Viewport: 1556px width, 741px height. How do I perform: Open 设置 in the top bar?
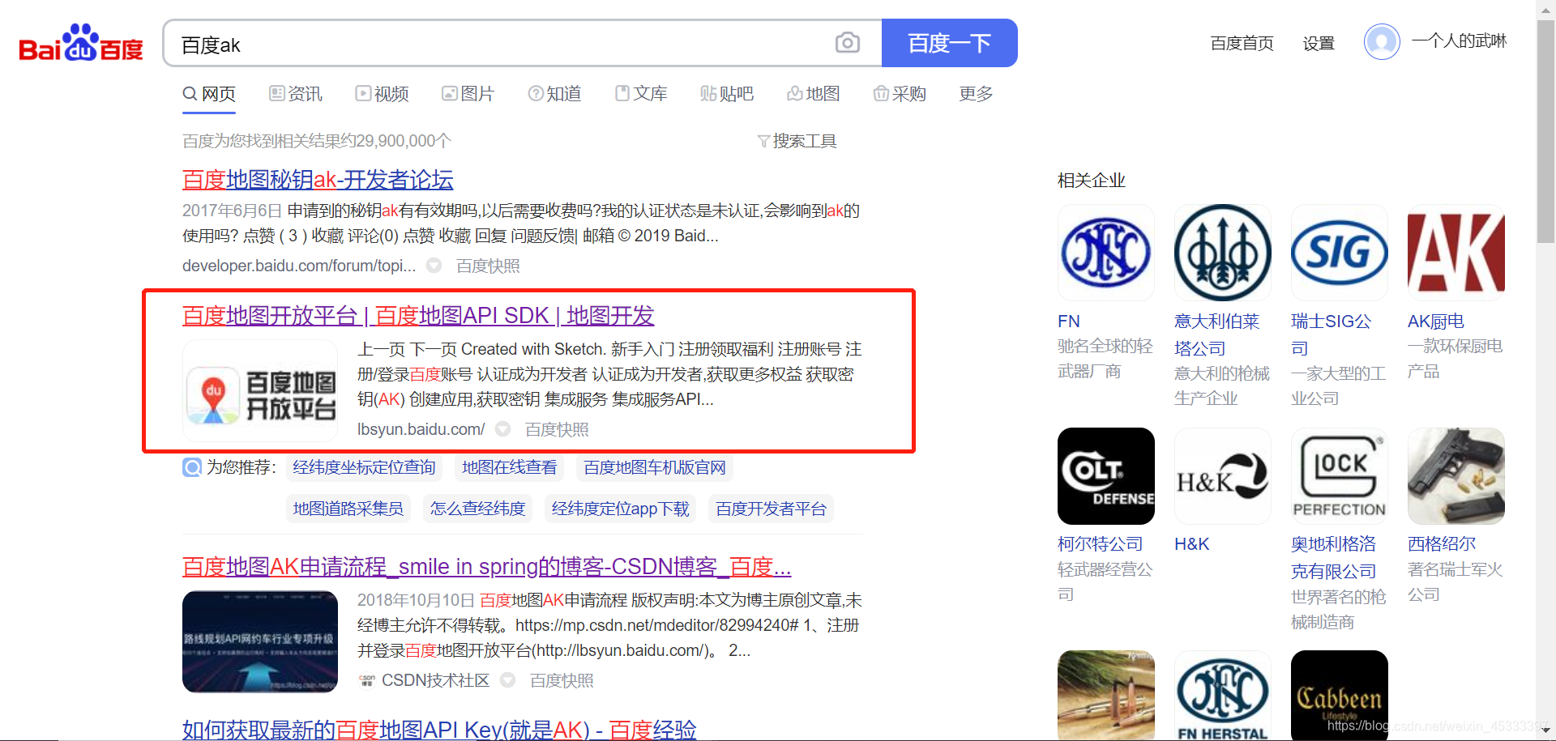(x=1319, y=43)
